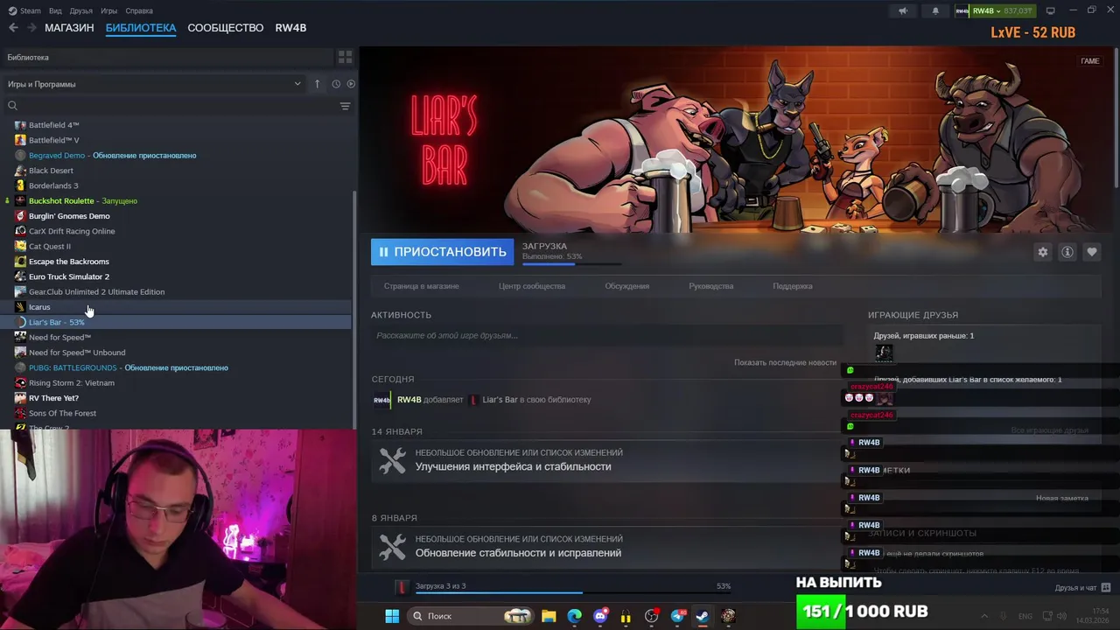Open the notifications bell icon
1120x630 pixels.
click(x=935, y=10)
